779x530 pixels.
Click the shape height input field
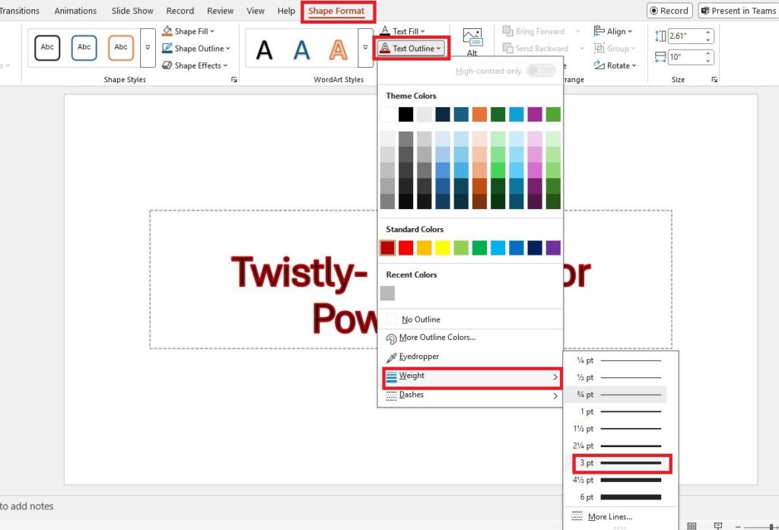pos(684,36)
